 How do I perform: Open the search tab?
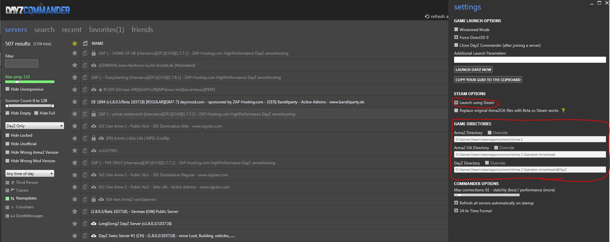coord(44,30)
